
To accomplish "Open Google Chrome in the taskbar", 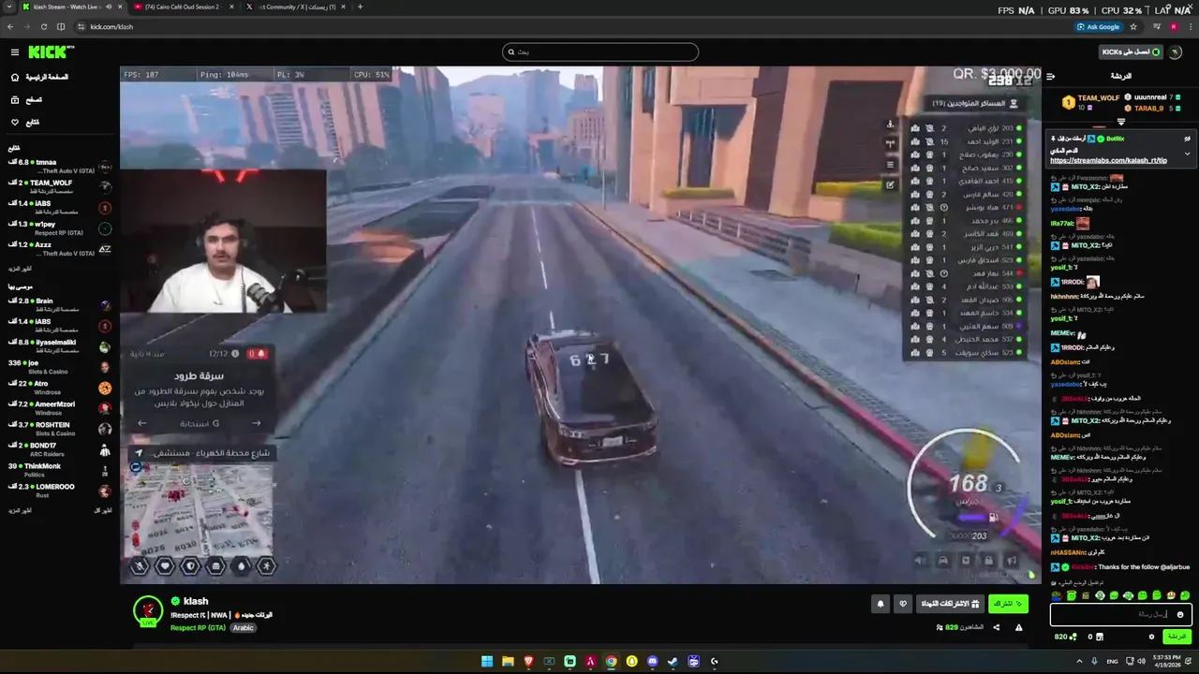I will [611, 662].
